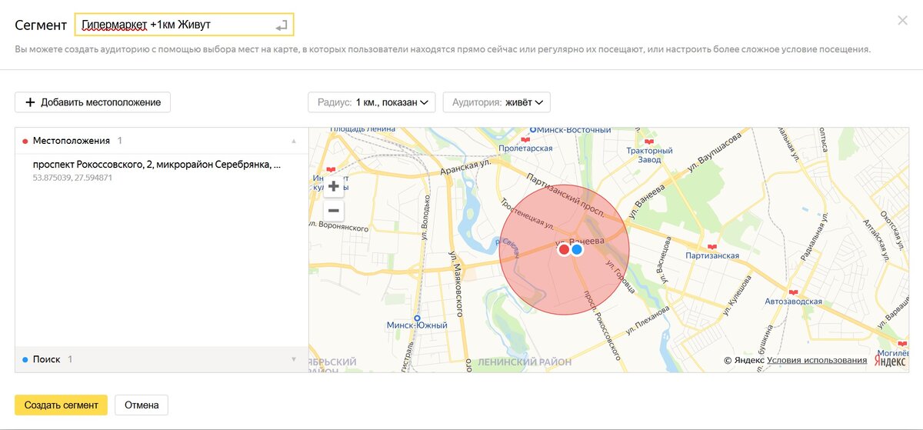Click the Пролетарская metro icon
923x430 pixels.
(526, 139)
